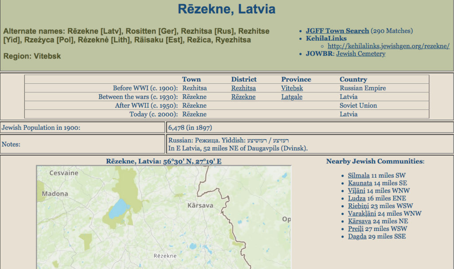Open the Preiļi community link

coord(356,229)
